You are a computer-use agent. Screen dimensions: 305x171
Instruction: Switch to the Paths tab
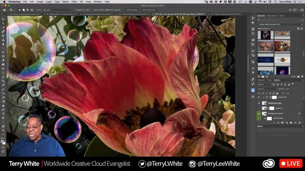pyautogui.click(x=269, y=80)
